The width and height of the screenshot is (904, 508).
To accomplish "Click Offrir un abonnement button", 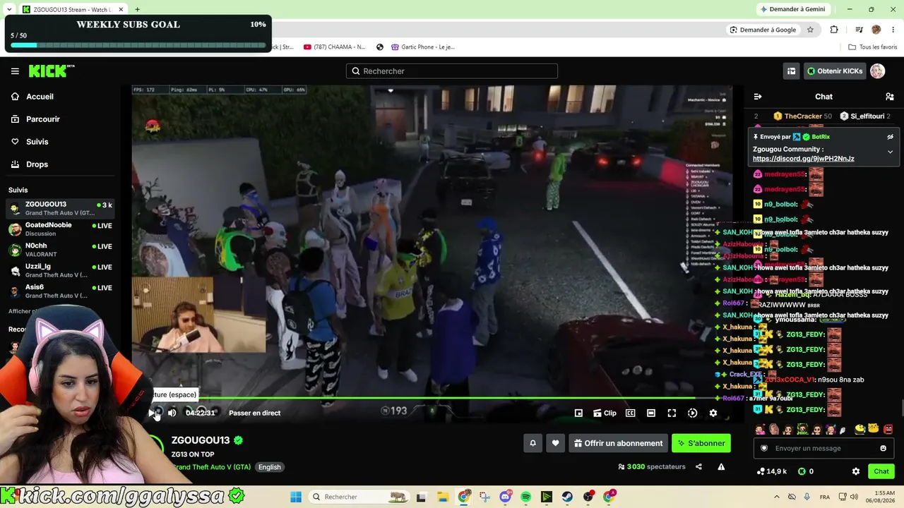I will [618, 443].
